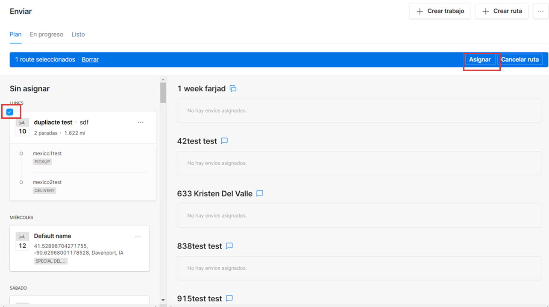Select the Default name job card

click(79, 248)
